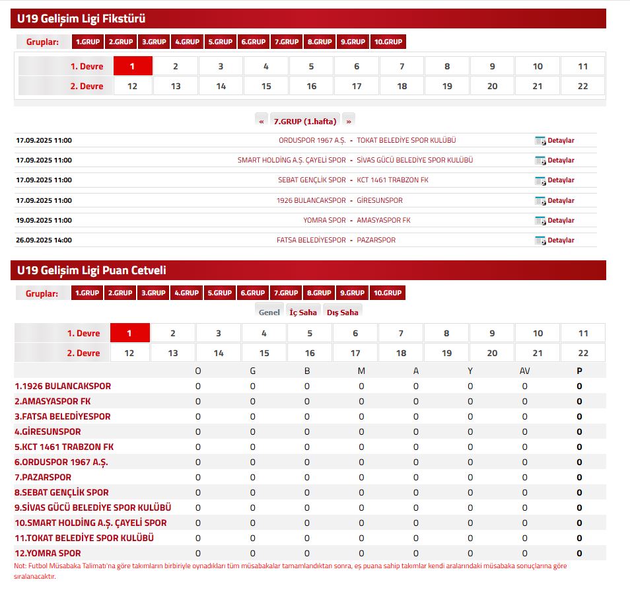Screen dimensions: 630x592
Task: Select week 17 in standings table
Action: [355, 353]
